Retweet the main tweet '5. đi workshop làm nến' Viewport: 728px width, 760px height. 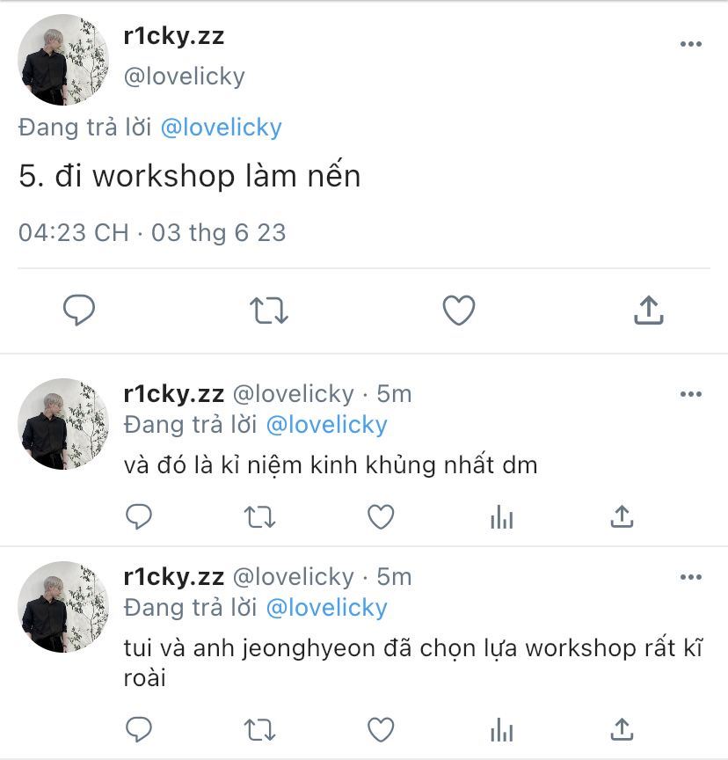click(269, 311)
